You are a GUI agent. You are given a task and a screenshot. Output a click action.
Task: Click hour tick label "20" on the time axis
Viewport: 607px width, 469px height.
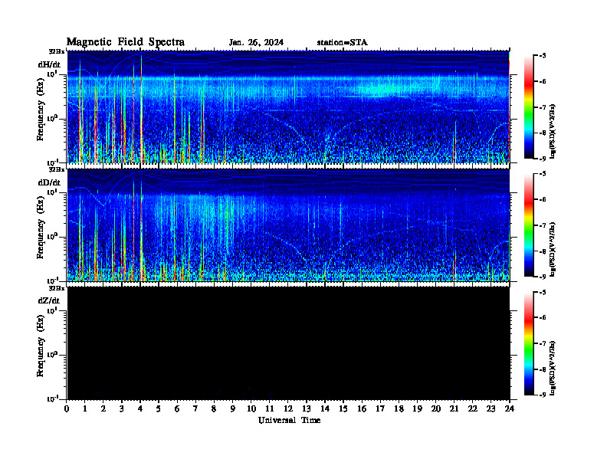tap(435, 409)
